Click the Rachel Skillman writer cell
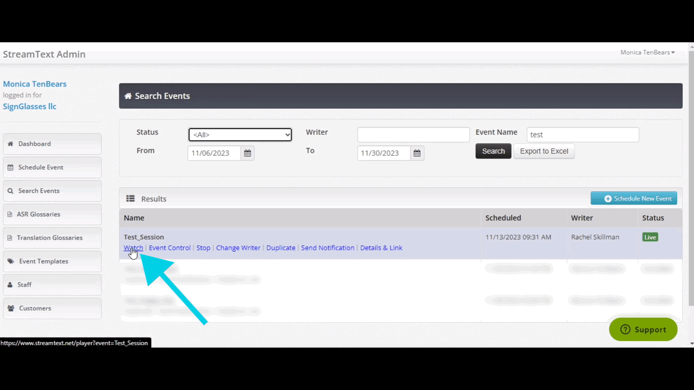Image resolution: width=694 pixels, height=390 pixels. pyautogui.click(x=595, y=237)
